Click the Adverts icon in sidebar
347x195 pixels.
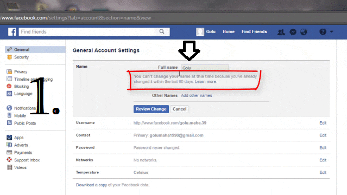point(9,145)
